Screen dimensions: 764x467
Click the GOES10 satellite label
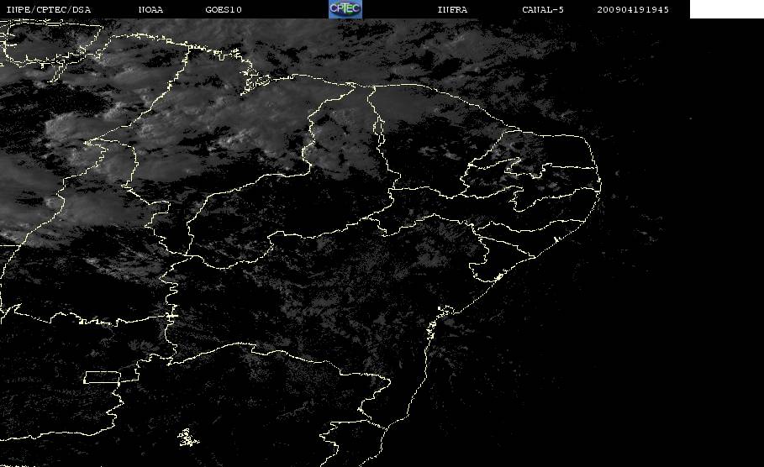224,10
